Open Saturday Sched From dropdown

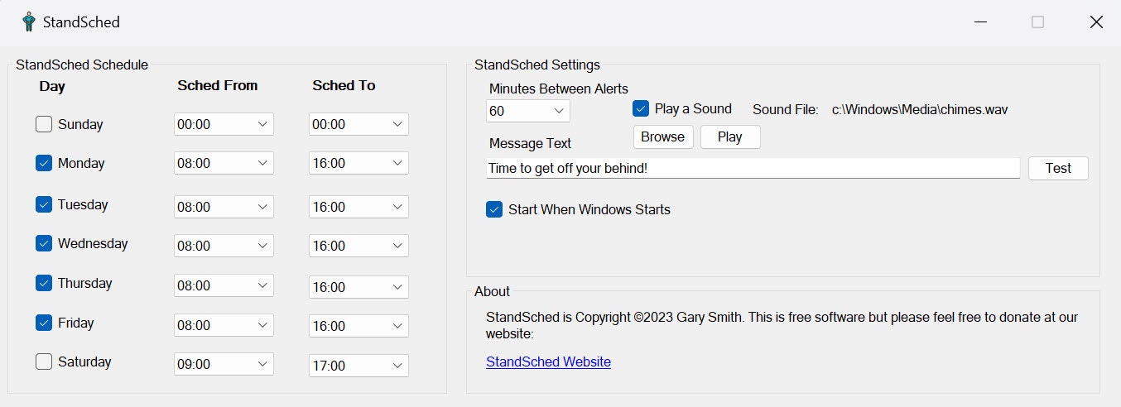pos(224,365)
